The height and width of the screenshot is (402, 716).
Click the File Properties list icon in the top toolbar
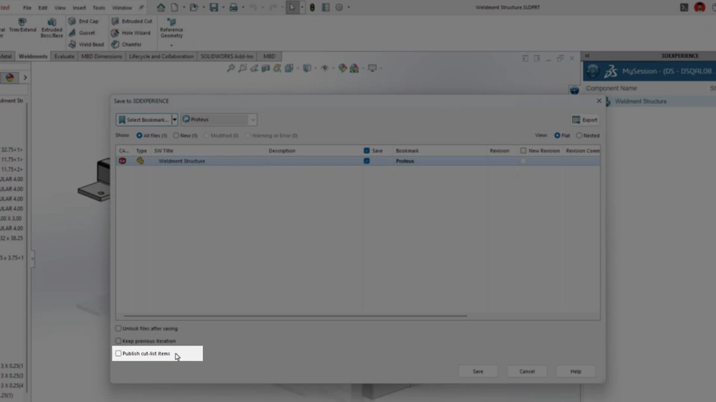326,7
